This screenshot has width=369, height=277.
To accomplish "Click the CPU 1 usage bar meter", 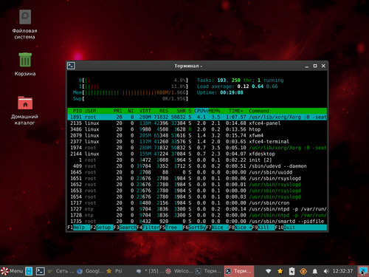I will point(133,86).
